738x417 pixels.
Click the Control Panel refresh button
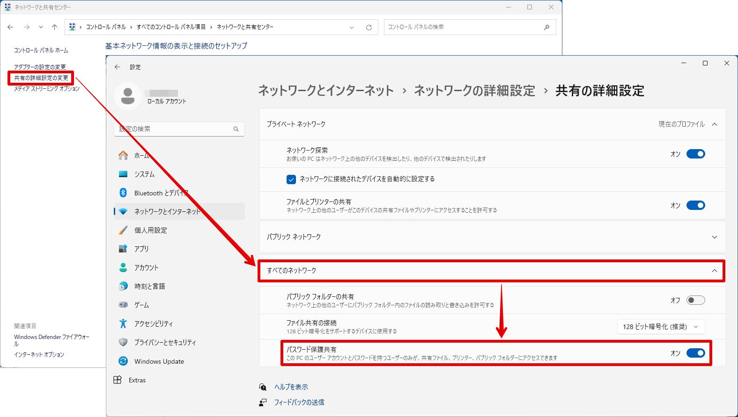click(x=369, y=28)
